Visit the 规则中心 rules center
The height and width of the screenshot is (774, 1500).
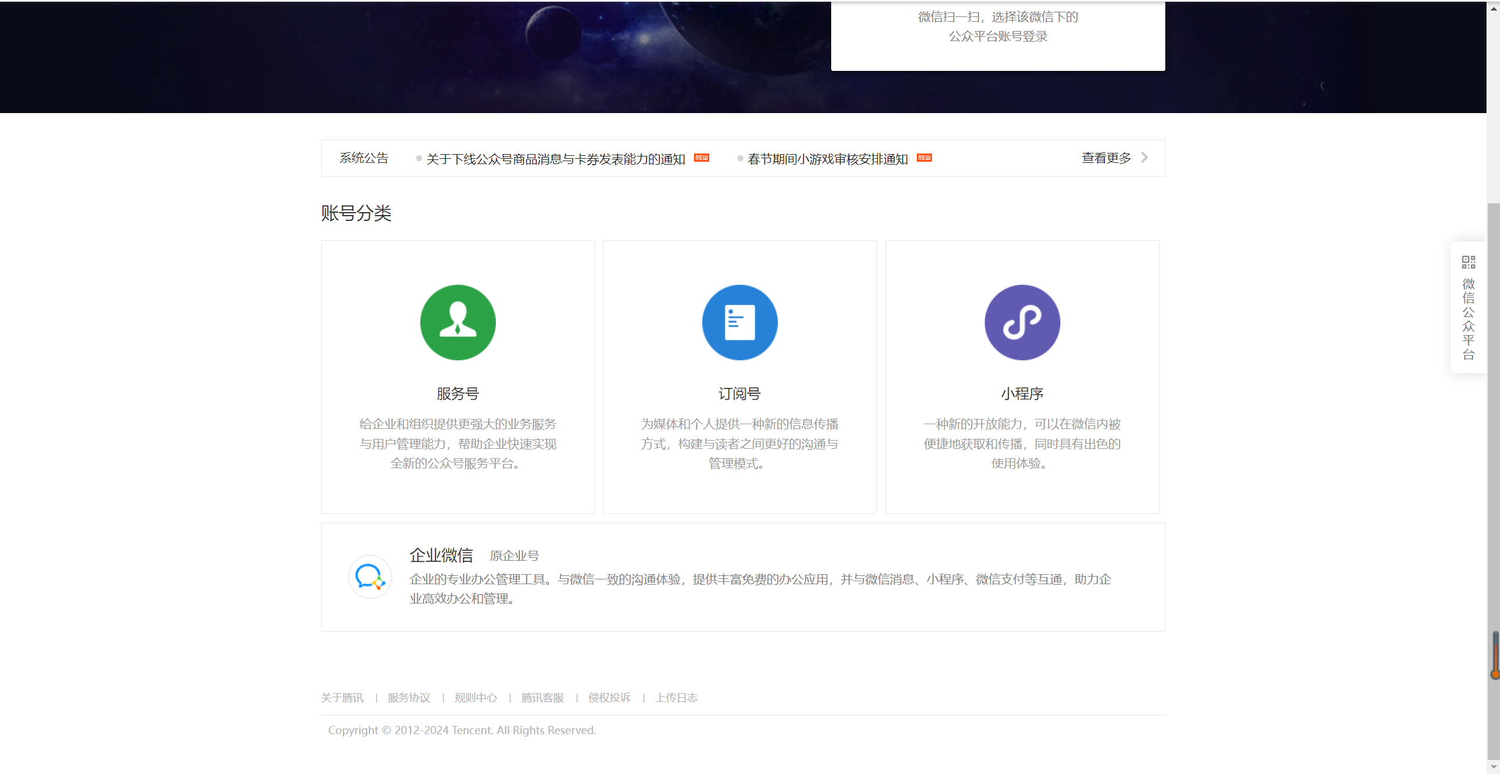coord(475,697)
